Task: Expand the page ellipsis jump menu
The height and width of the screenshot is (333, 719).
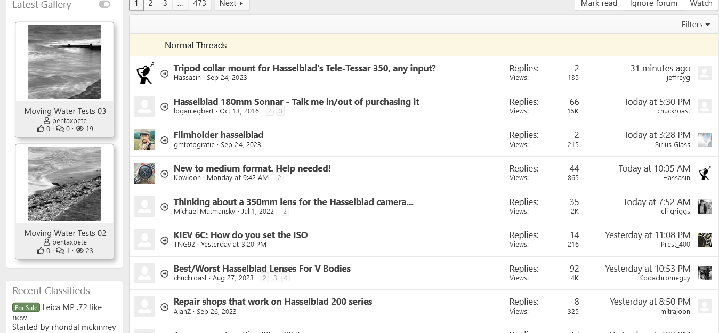Action: (x=180, y=4)
